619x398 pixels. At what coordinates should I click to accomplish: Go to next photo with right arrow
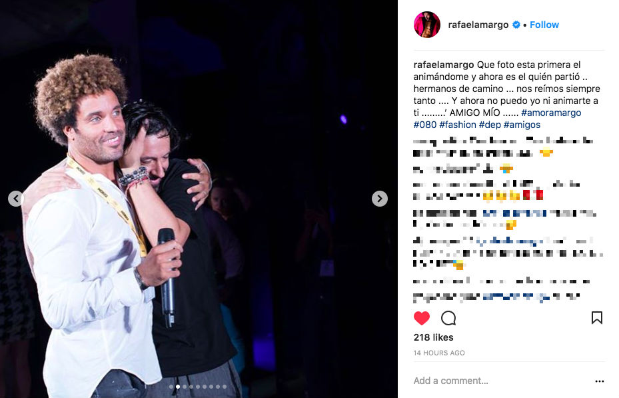click(x=379, y=199)
